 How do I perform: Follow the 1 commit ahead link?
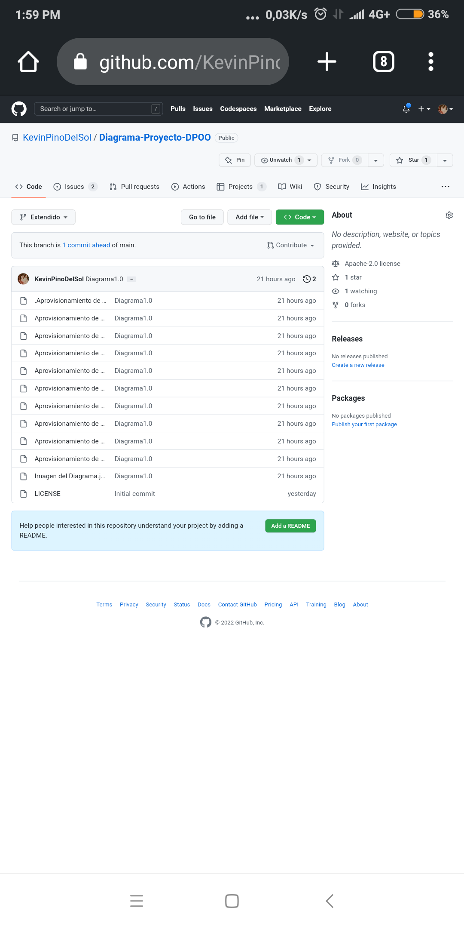click(x=86, y=245)
